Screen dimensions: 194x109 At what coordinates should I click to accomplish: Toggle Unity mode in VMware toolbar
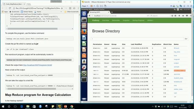click(x=105, y=6)
